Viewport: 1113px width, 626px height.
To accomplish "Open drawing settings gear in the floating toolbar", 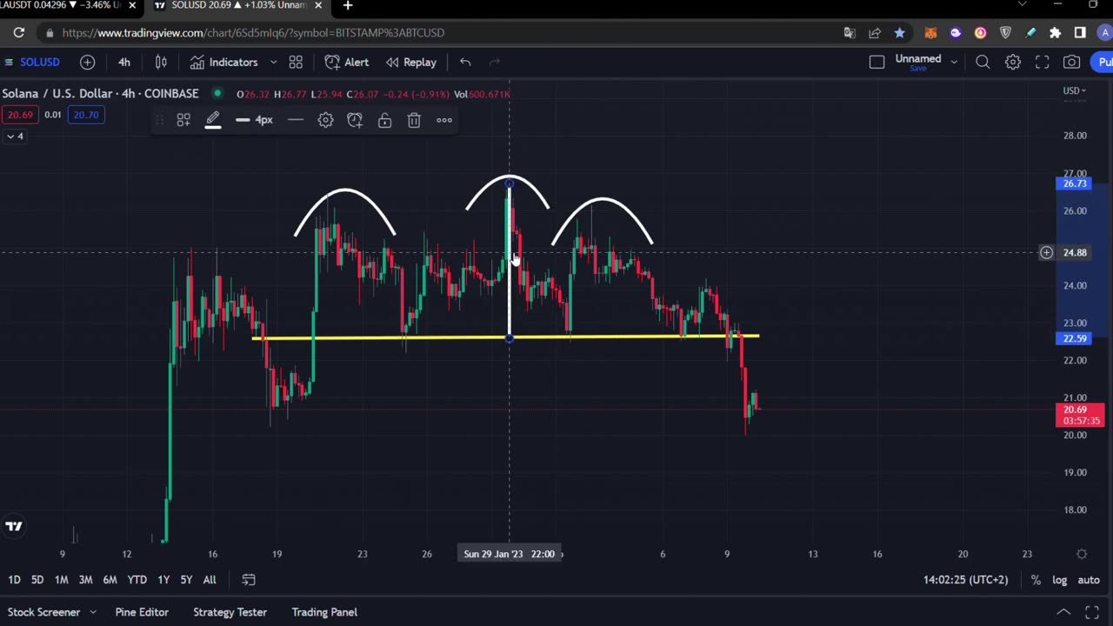I will (x=325, y=120).
